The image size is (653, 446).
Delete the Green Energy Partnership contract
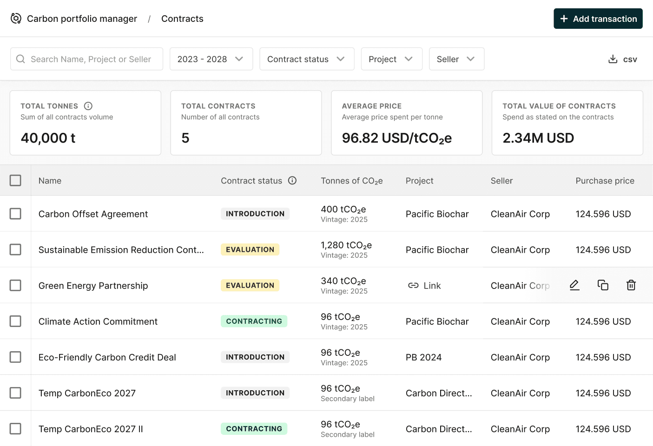631,285
